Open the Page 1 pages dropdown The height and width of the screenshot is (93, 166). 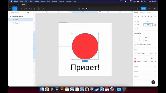tap(29, 13)
